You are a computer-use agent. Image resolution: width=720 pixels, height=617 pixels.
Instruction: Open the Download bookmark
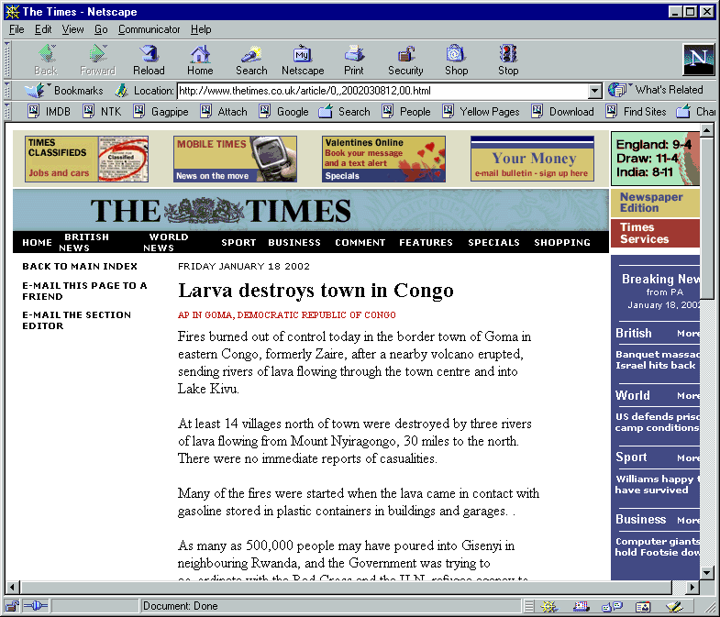click(562, 112)
